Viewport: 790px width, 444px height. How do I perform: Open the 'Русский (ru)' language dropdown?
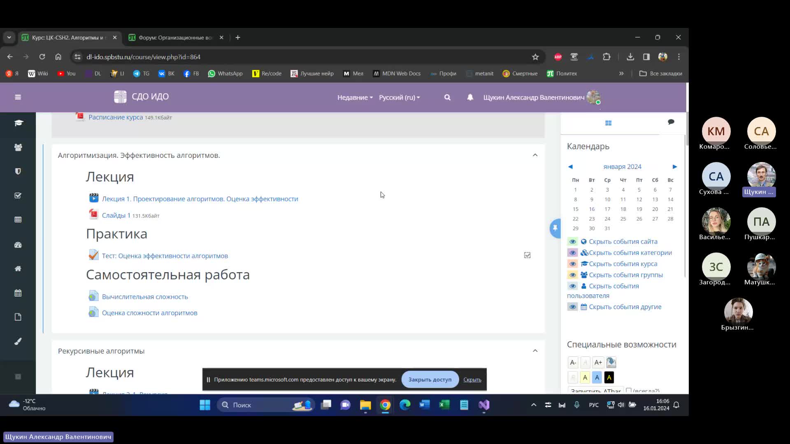399,97
